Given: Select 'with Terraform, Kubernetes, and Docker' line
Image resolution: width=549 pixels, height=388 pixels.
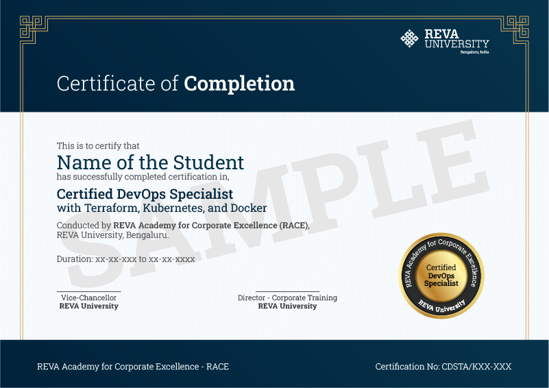Looking at the screenshot, I should coord(162,208).
